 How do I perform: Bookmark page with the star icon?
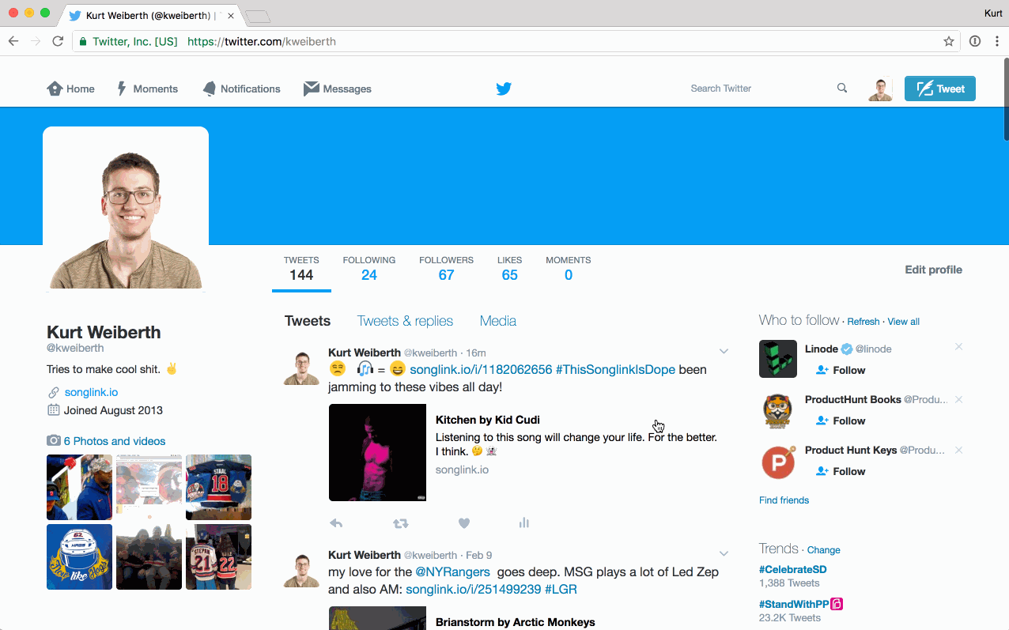pyautogui.click(x=949, y=41)
